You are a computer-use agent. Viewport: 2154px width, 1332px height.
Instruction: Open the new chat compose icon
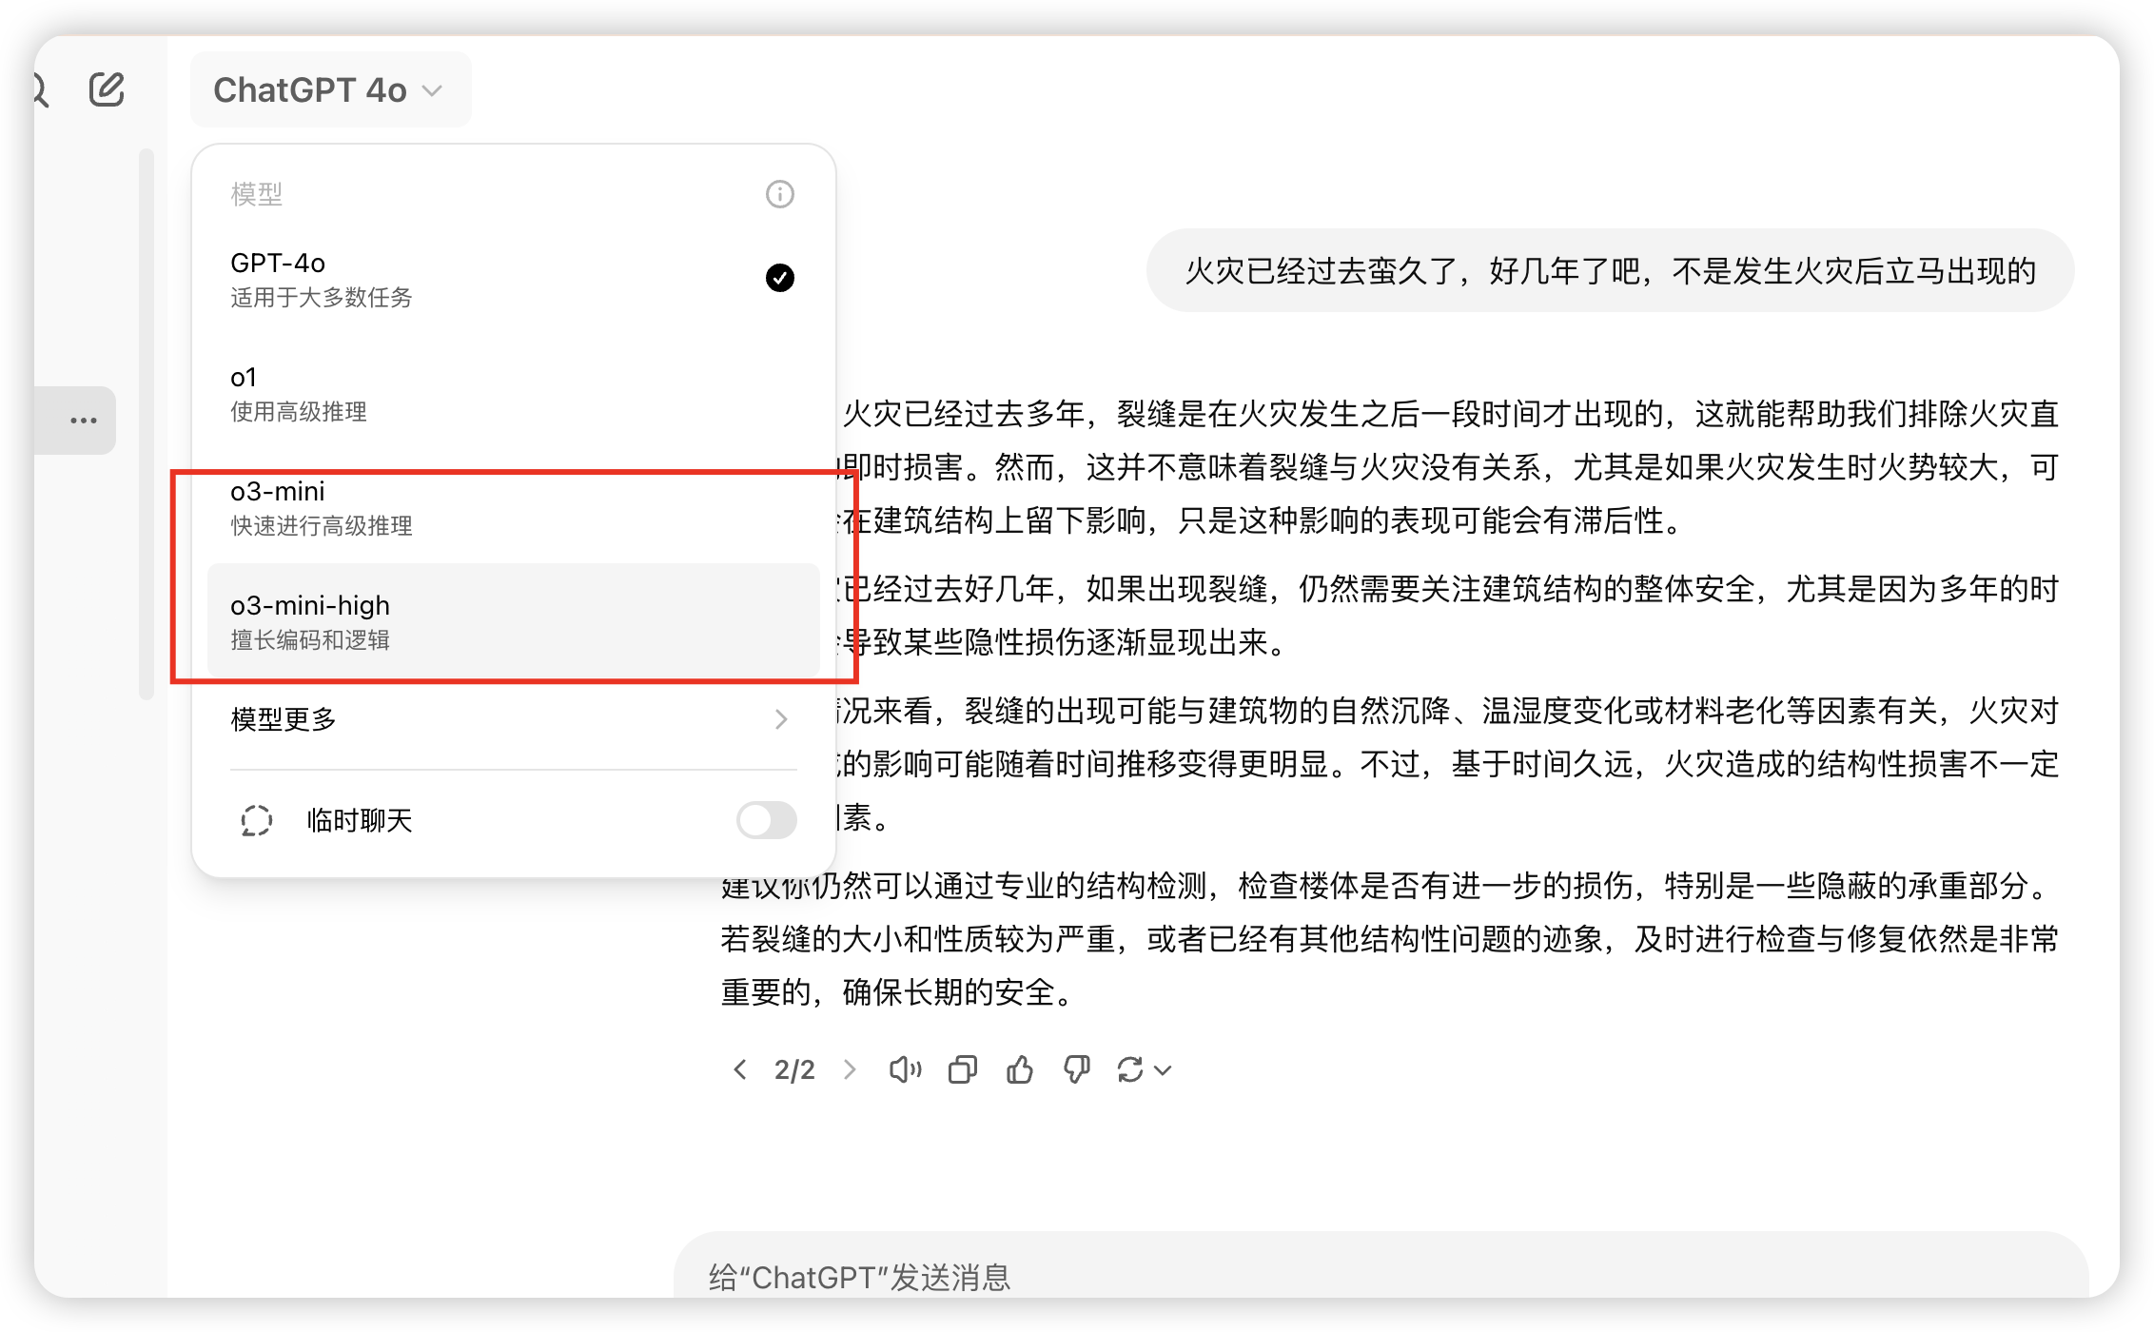(x=107, y=89)
